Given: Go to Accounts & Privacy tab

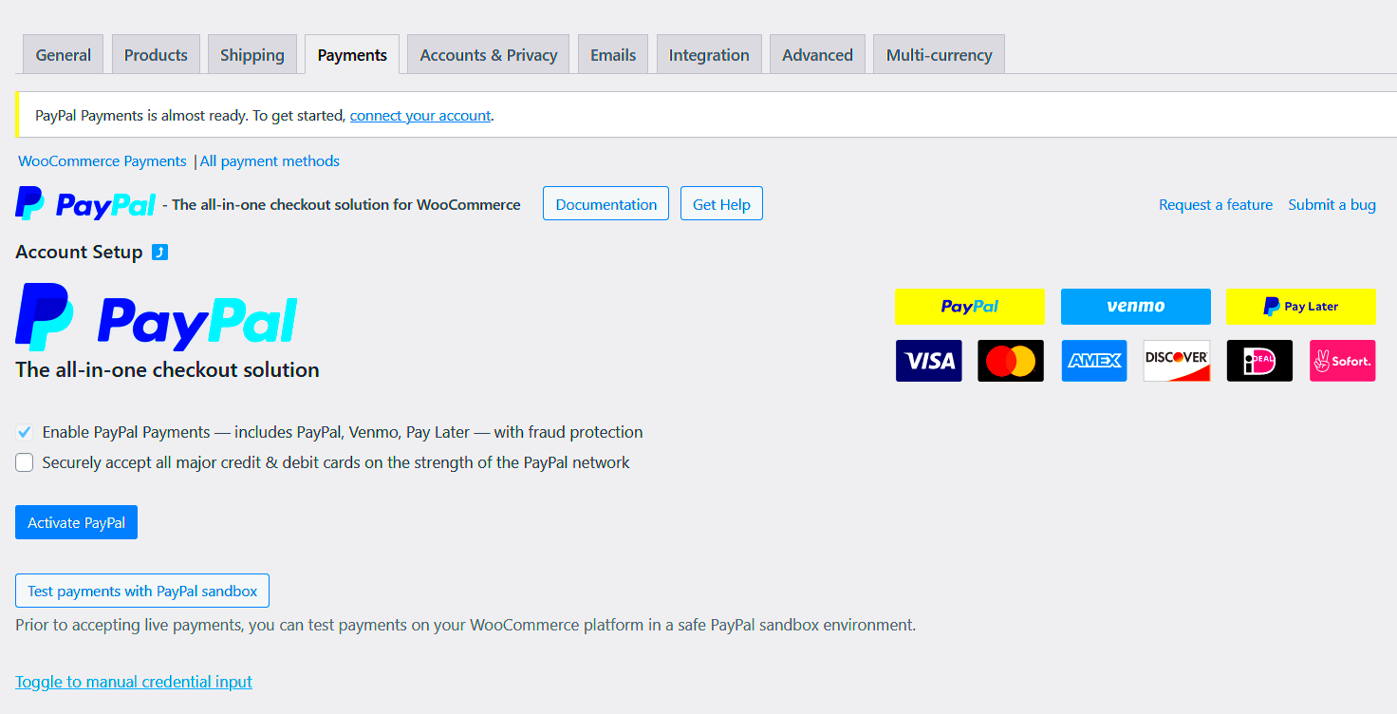Looking at the screenshot, I should [489, 54].
